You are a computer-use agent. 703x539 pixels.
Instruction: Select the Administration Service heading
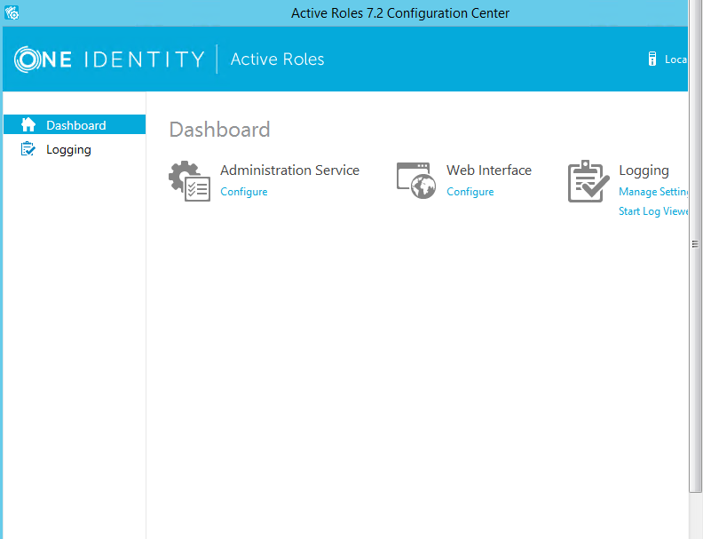pos(289,170)
